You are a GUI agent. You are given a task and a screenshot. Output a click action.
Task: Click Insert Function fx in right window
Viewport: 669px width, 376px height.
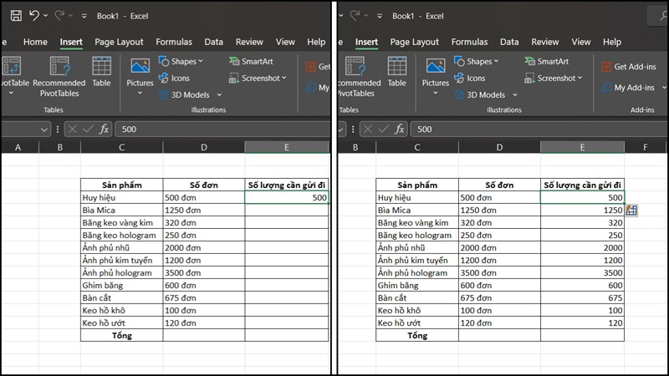(x=400, y=129)
